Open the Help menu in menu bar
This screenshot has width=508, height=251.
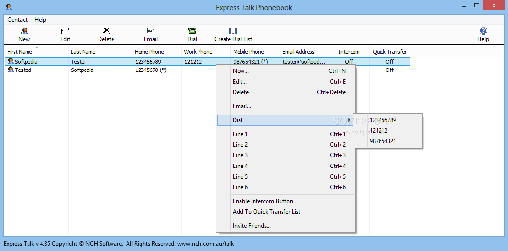click(40, 20)
